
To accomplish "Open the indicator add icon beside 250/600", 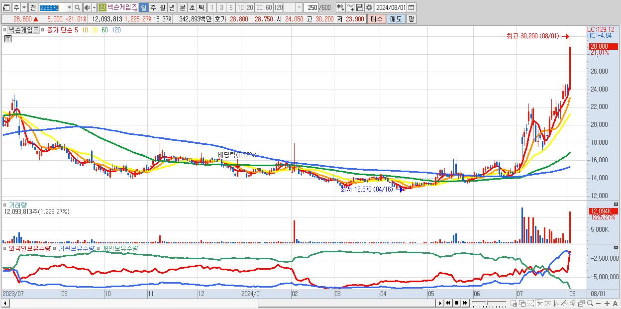I will pyautogui.click(x=340, y=7).
